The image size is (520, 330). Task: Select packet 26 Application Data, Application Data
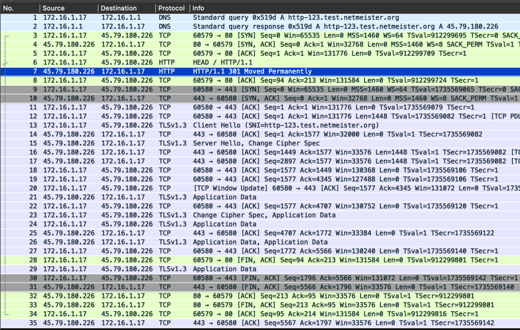260,242
